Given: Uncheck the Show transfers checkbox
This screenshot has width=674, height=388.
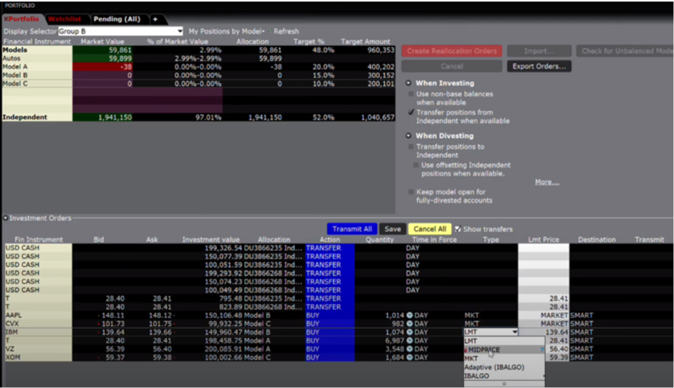Looking at the screenshot, I should [x=458, y=229].
